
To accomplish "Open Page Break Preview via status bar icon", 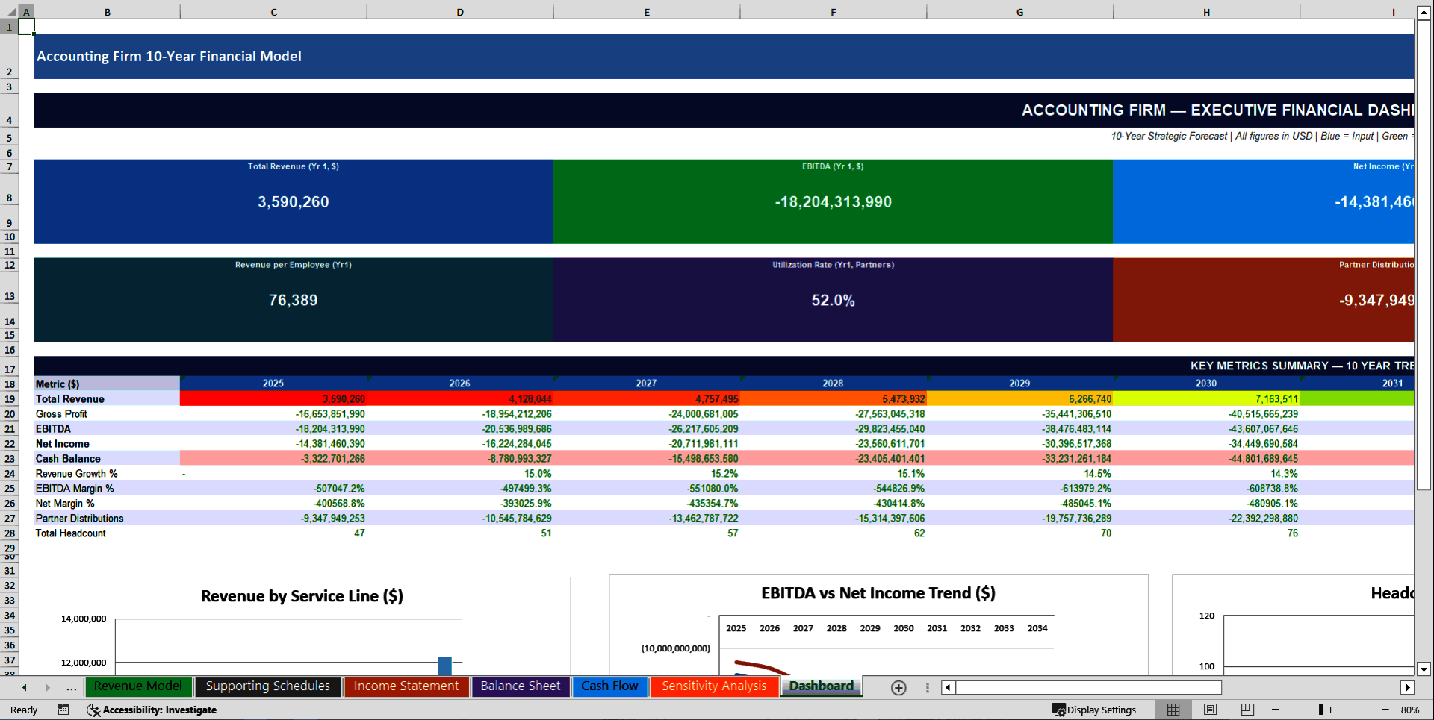I will 1246,710.
